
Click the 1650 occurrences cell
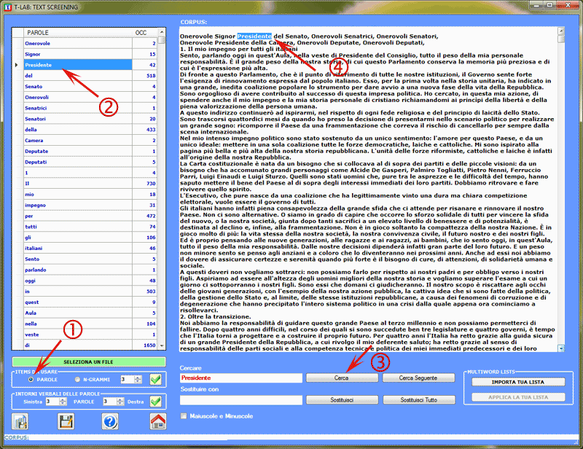[x=144, y=345]
